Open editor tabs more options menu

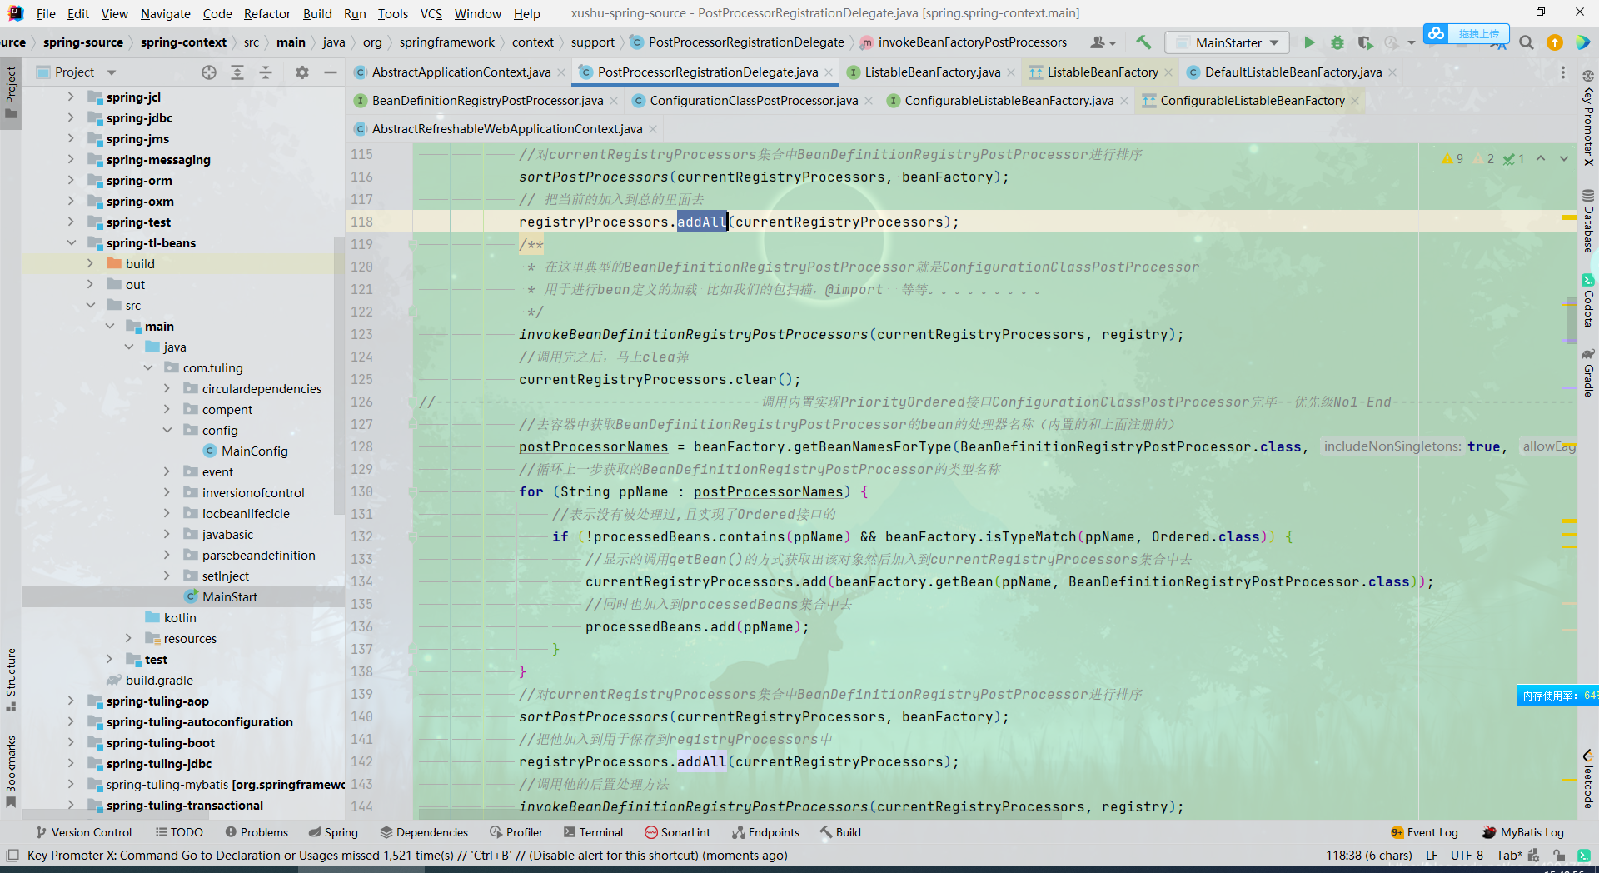[1562, 72]
